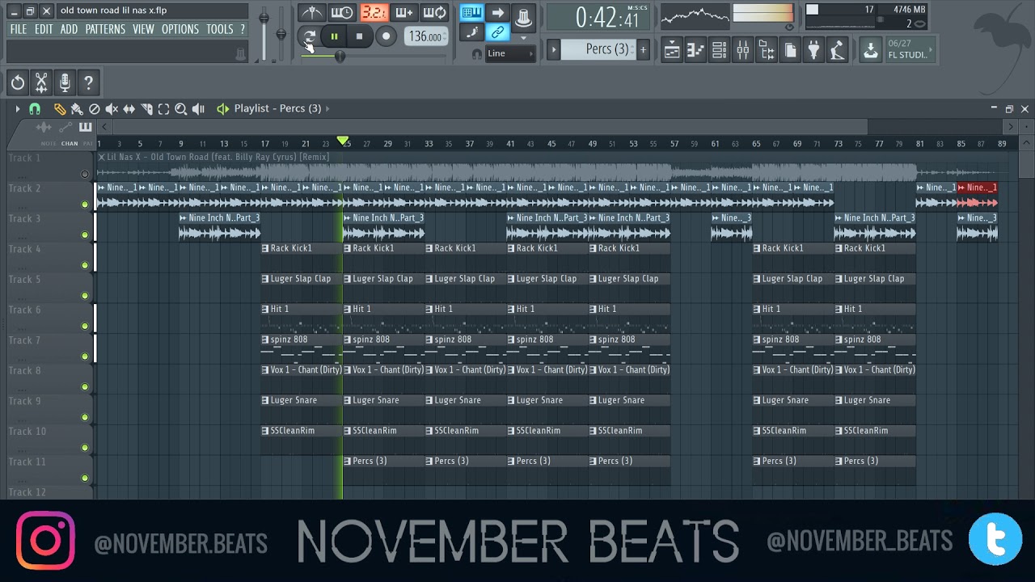Toggle the blue chain link icon

click(x=497, y=33)
